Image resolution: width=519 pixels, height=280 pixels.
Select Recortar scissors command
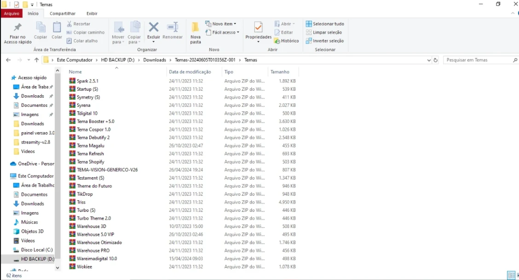tap(78, 24)
